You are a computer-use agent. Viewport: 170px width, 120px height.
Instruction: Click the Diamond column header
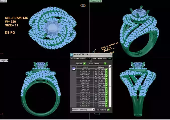[101, 67]
